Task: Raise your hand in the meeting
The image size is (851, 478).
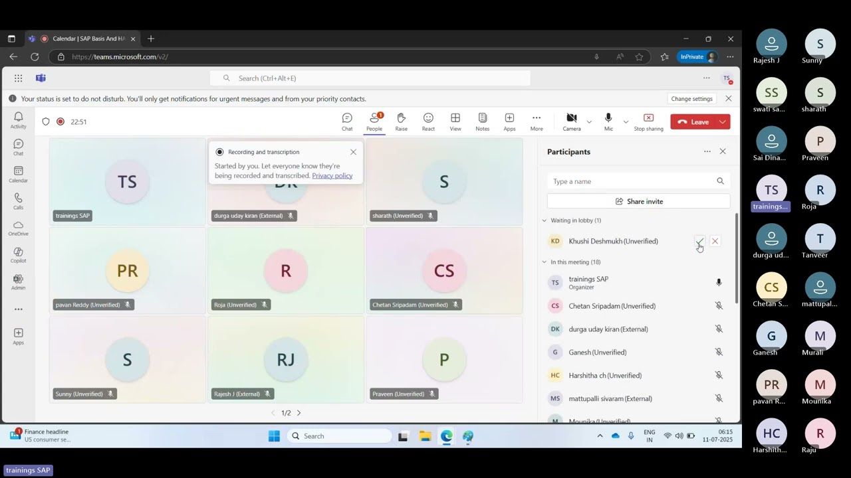Action: tap(401, 121)
